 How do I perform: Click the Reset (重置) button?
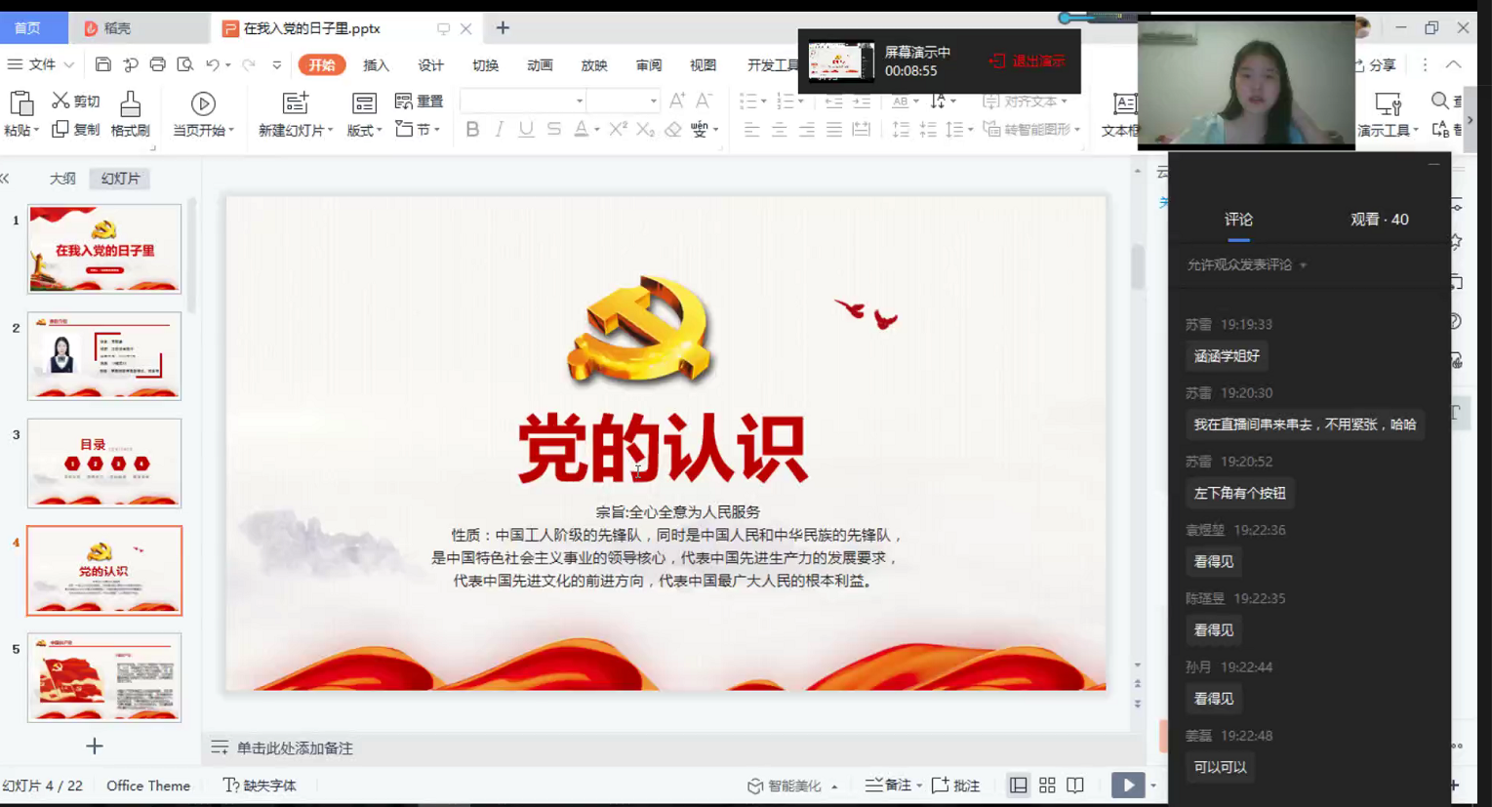pyautogui.click(x=419, y=101)
